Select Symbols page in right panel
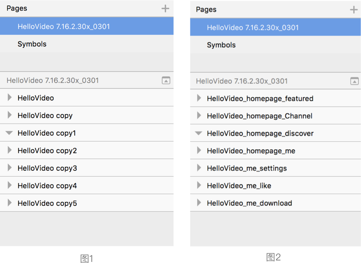This screenshot has height=263, width=361. pos(221,45)
